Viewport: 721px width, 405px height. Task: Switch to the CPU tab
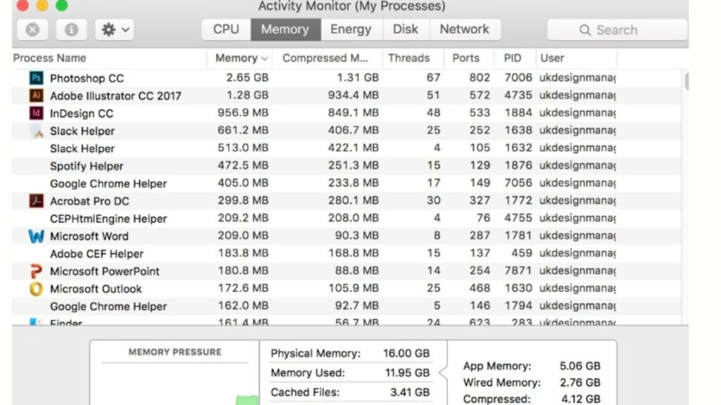coord(226,30)
